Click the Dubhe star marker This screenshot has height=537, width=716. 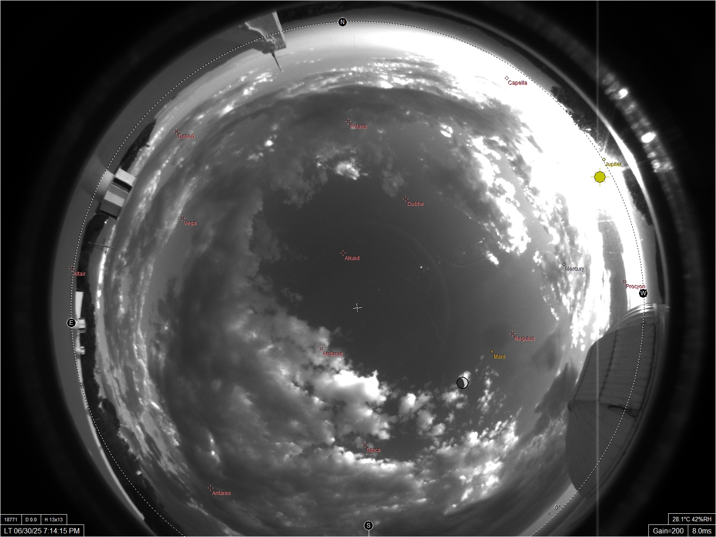(405, 199)
